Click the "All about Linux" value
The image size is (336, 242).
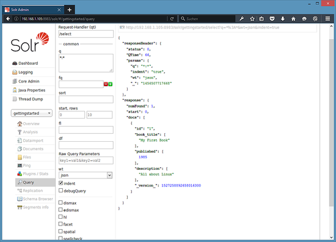click(x=156, y=174)
